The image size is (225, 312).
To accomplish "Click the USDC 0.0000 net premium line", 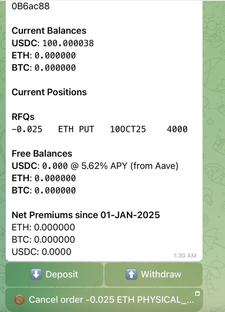I will [x=41, y=252].
